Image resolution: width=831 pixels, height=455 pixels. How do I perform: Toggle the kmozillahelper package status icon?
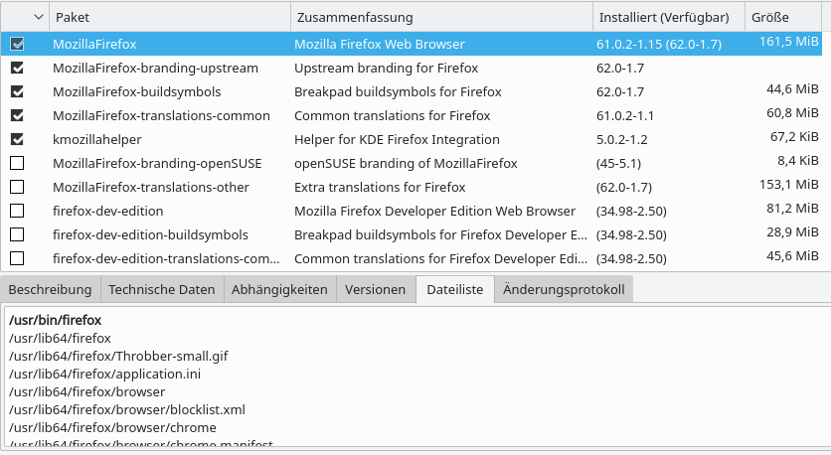coord(17,140)
